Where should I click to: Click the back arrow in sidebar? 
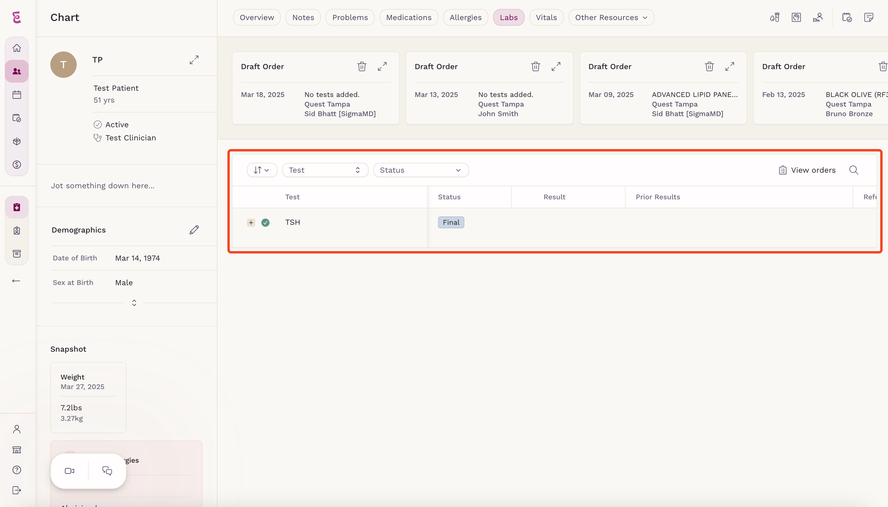click(x=16, y=281)
